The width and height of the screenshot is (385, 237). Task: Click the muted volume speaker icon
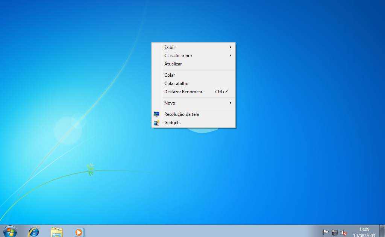click(x=344, y=232)
